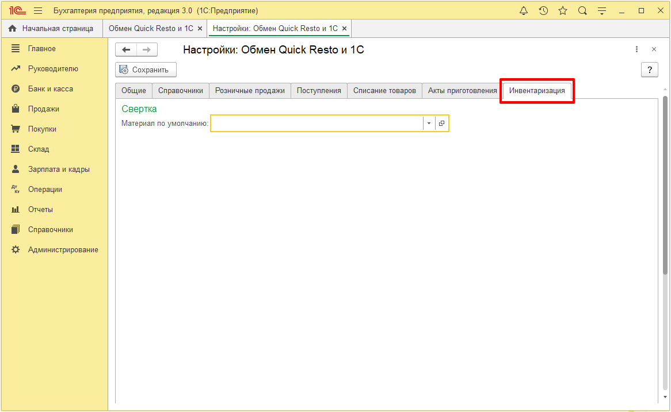Click the vertical scrollbar thumb
Viewport: 671px width, 412px height.
point(665,185)
